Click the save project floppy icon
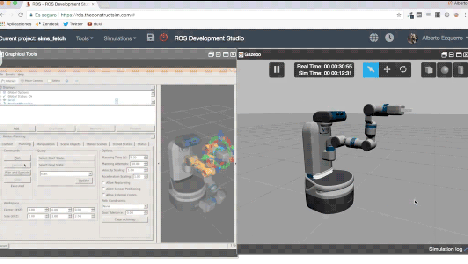 coord(150,38)
